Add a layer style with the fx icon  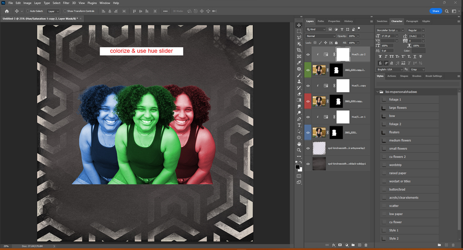point(334,245)
